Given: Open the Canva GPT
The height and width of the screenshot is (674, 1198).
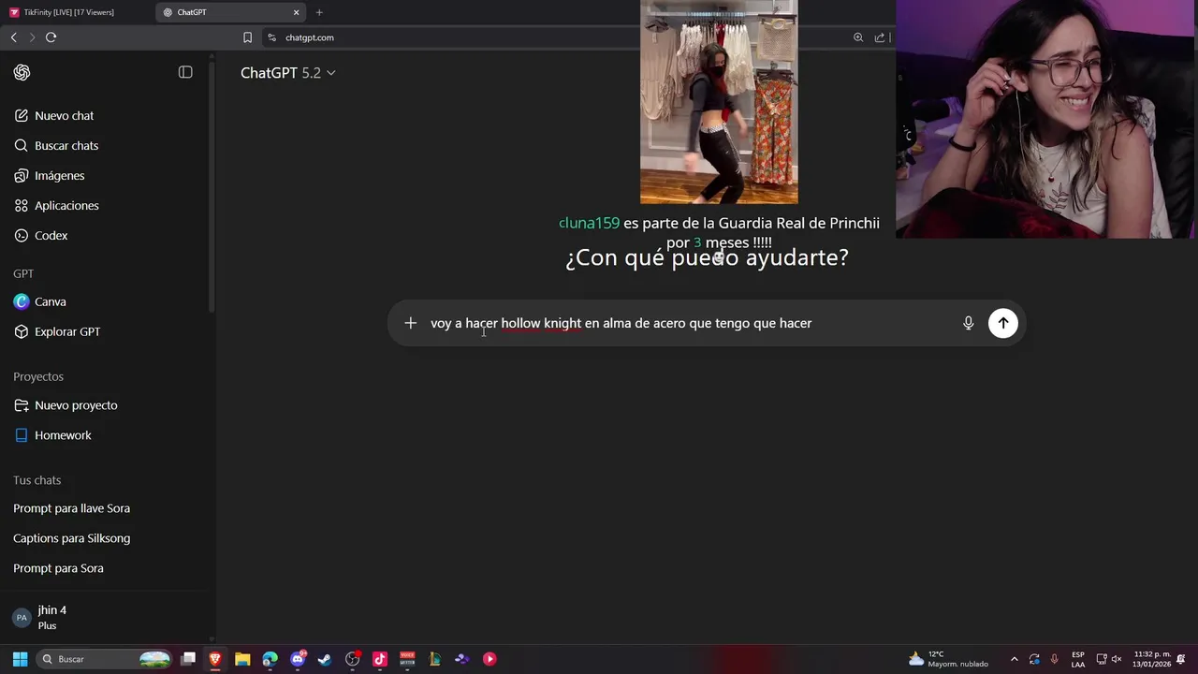Looking at the screenshot, I should [50, 302].
